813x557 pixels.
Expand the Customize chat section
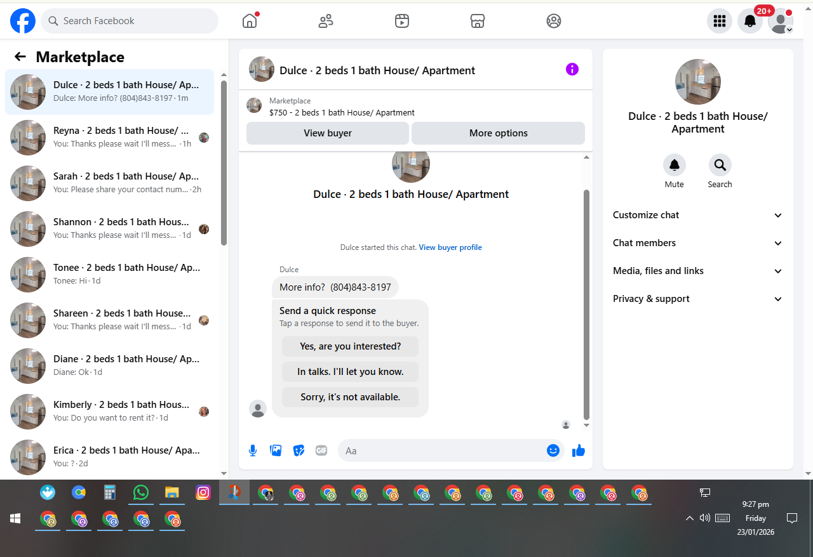coord(698,215)
